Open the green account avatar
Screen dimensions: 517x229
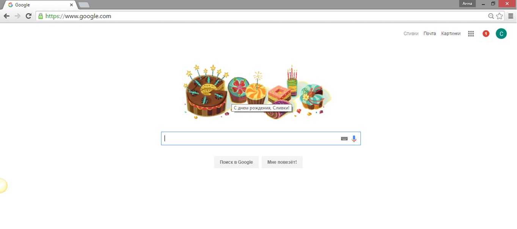point(501,34)
